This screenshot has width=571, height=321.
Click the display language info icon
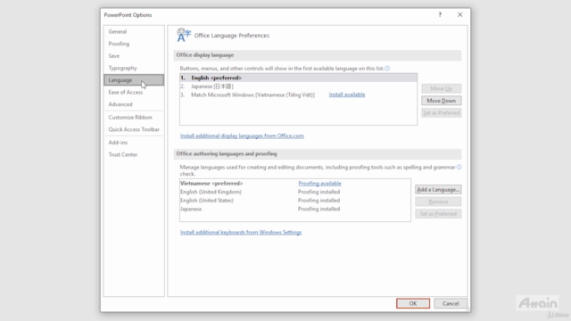[x=387, y=68]
